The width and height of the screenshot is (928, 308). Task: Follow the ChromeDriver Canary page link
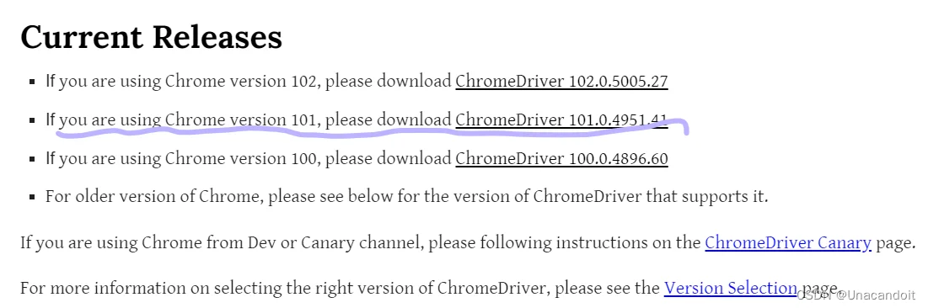click(x=788, y=242)
